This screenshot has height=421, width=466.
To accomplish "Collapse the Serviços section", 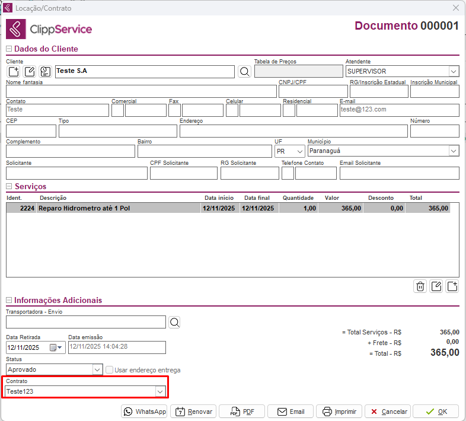I will tap(9, 187).
